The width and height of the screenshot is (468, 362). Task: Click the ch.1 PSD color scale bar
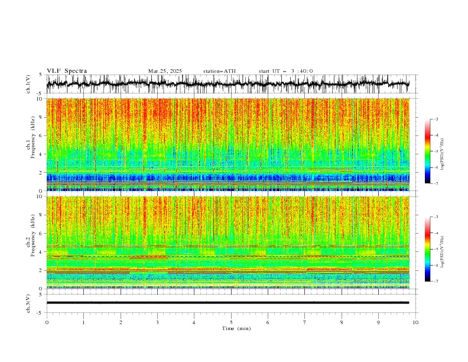[428, 151]
